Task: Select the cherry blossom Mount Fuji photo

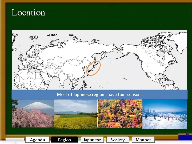Action: 33,113
